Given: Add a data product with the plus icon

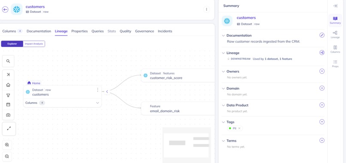Looking at the screenshot, I should click(x=322, y=105).
